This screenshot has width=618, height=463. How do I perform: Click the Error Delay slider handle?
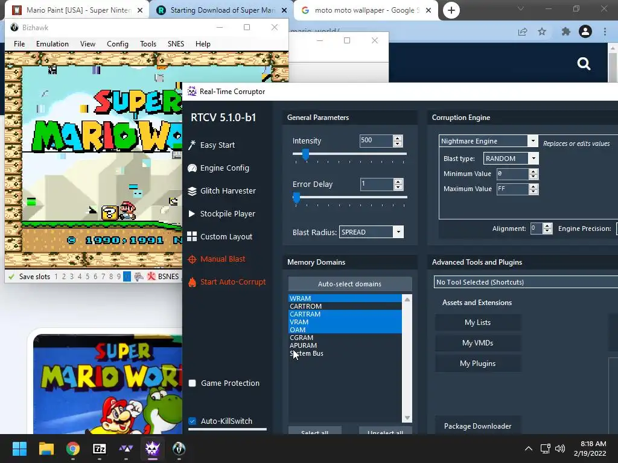pyautogui.click(x=296, y=198)
